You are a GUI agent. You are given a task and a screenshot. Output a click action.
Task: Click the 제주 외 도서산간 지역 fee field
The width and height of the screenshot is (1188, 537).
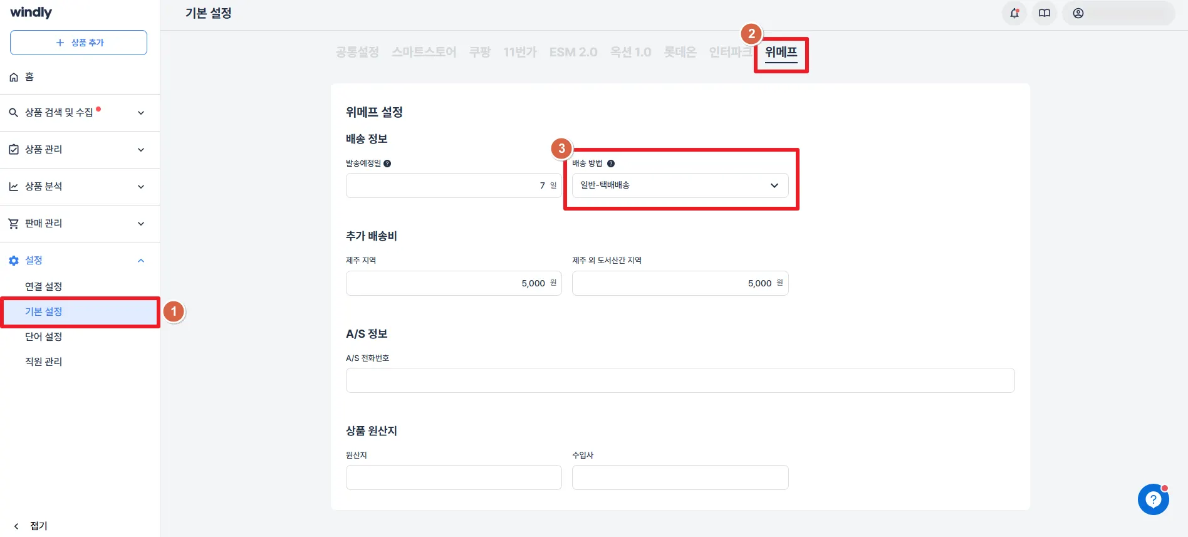coord(680,283)
